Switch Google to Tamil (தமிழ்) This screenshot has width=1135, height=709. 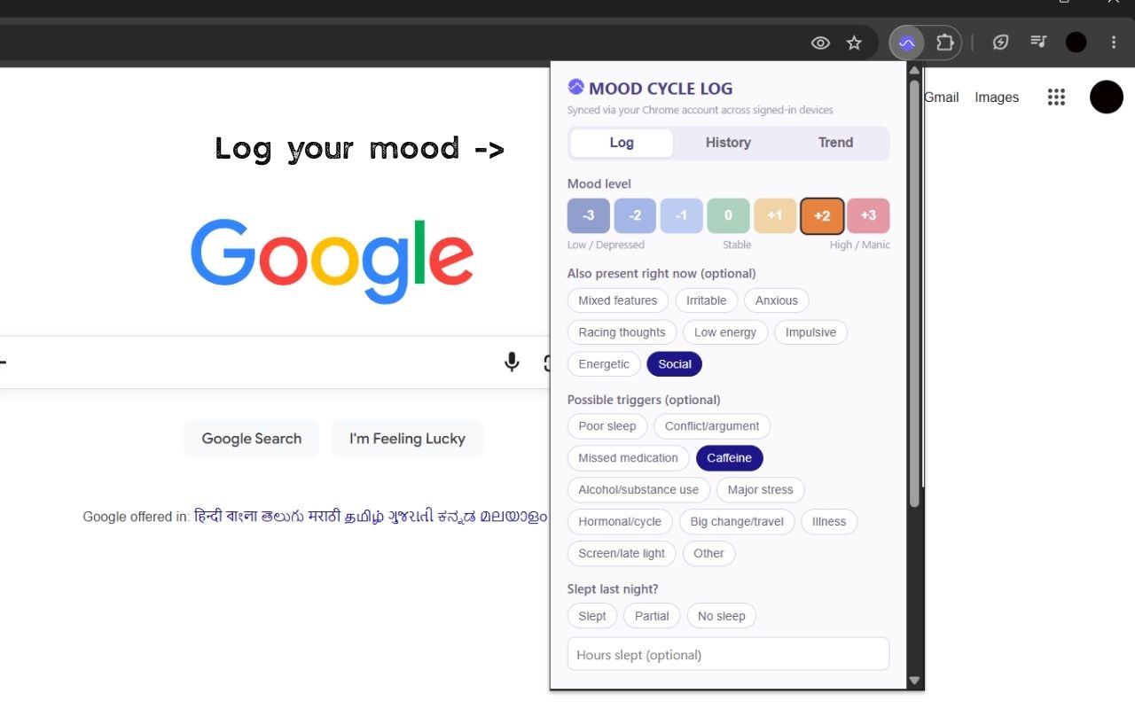(x=364, y=517)
